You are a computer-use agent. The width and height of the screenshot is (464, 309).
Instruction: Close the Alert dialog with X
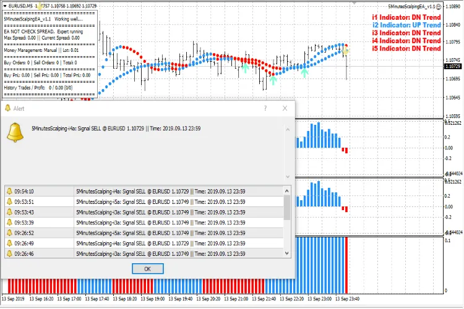(x=285, y=108)
